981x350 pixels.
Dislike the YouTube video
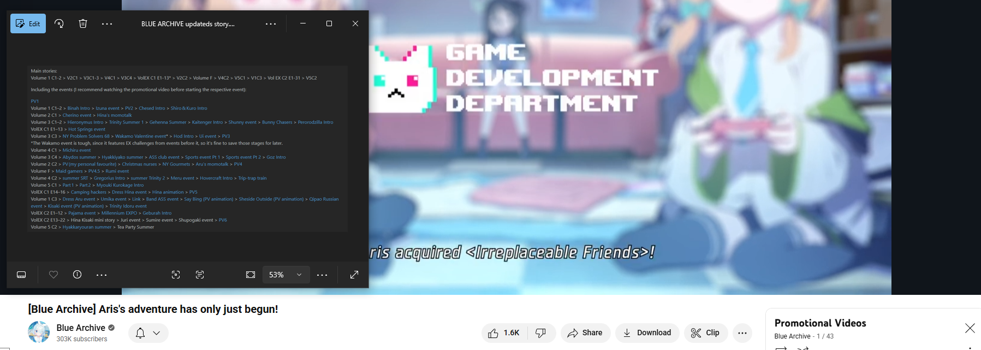[x=541, y=333]
